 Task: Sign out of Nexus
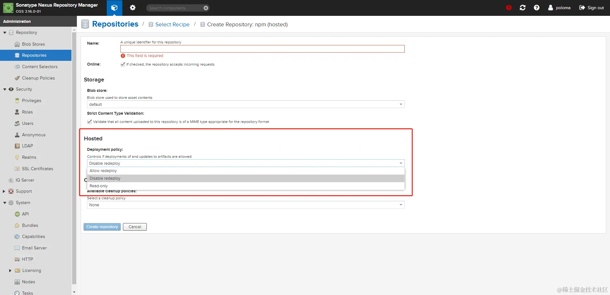[x=592, y=8]
